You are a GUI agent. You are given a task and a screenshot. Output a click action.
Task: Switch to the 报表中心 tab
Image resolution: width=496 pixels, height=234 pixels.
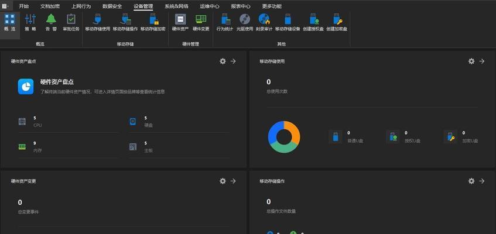(241, 6)
